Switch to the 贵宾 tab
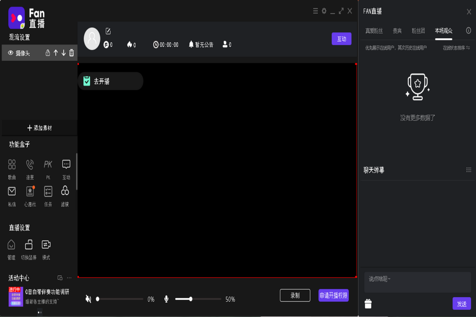 (397, 31)
